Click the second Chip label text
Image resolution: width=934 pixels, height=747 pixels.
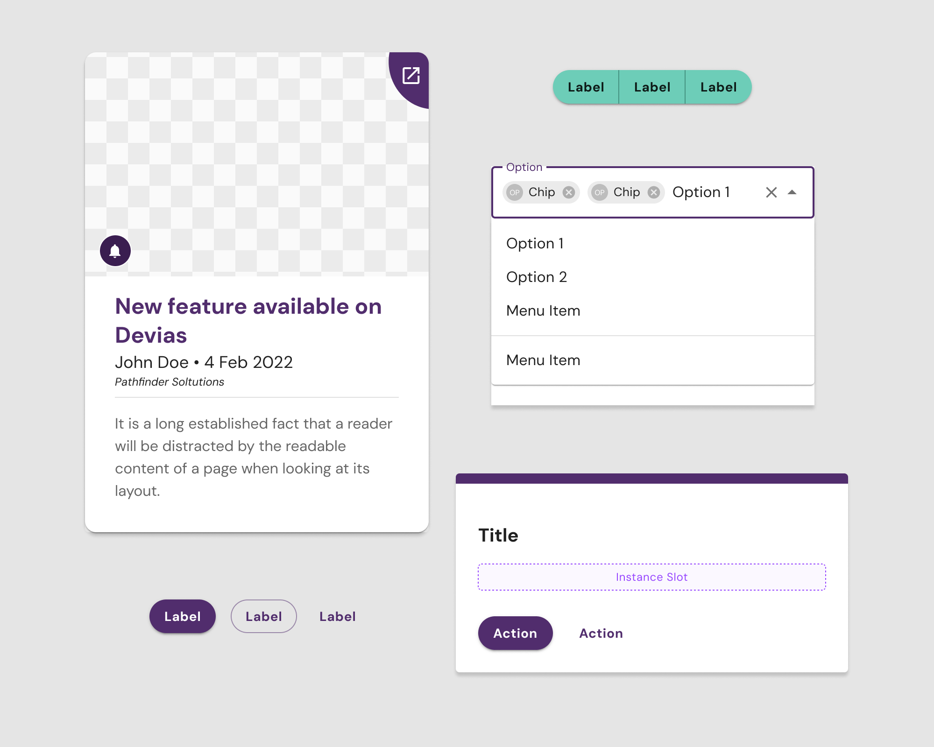(627, 192)
